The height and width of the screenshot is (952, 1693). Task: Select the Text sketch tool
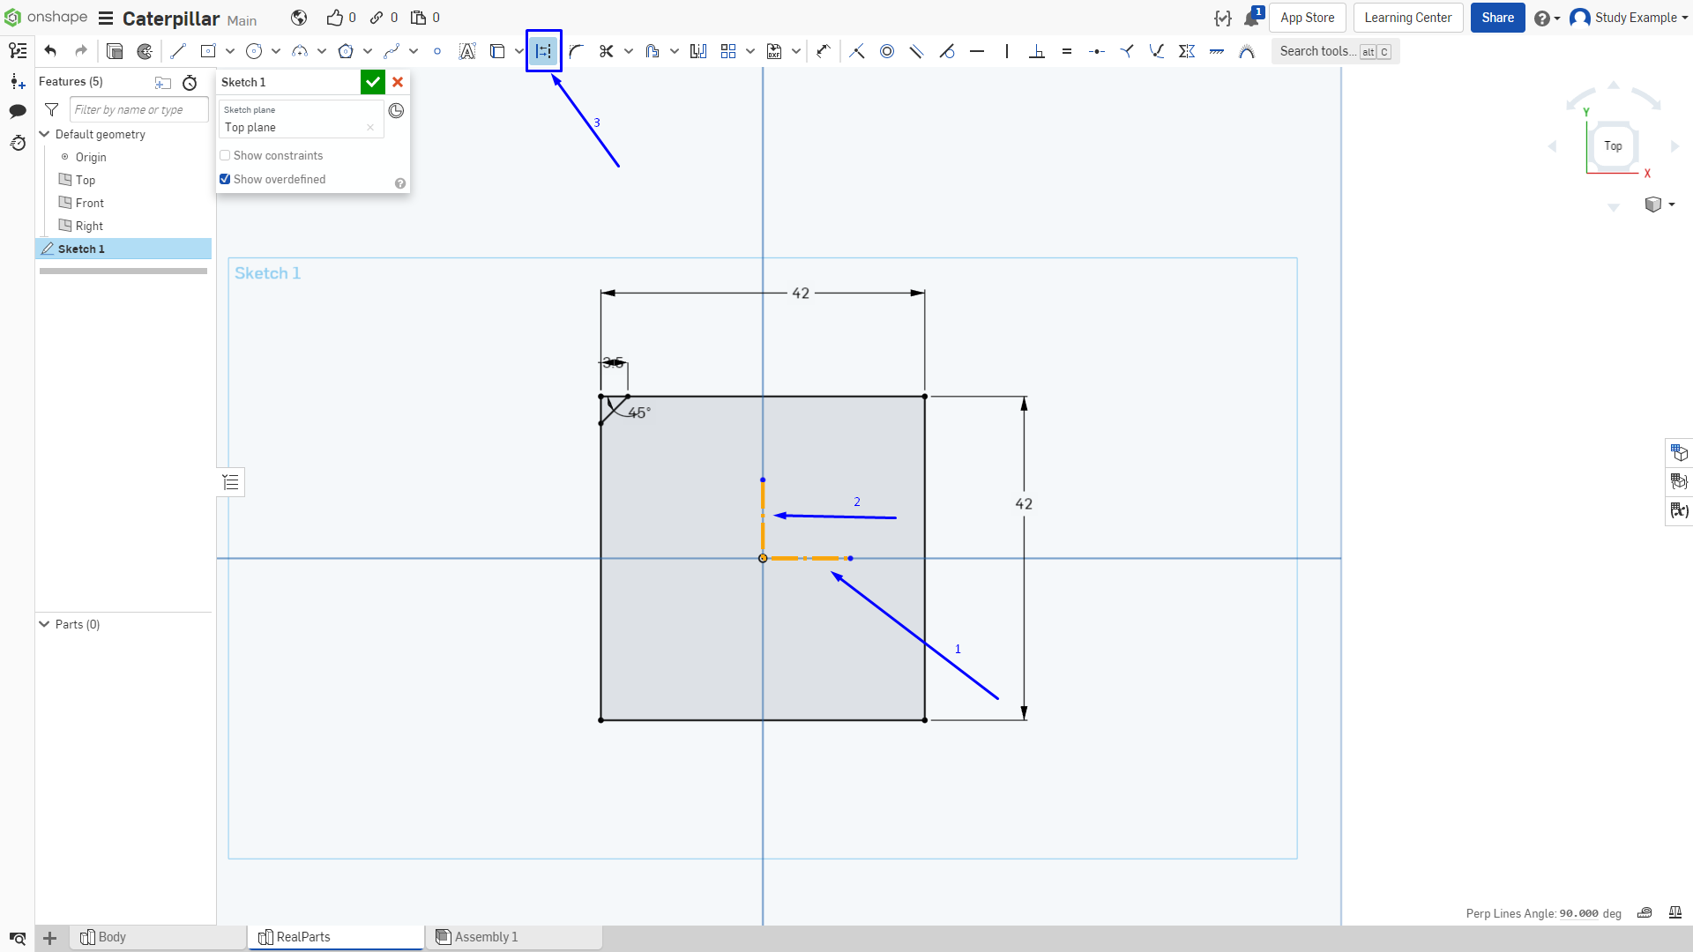pos(467,51)
